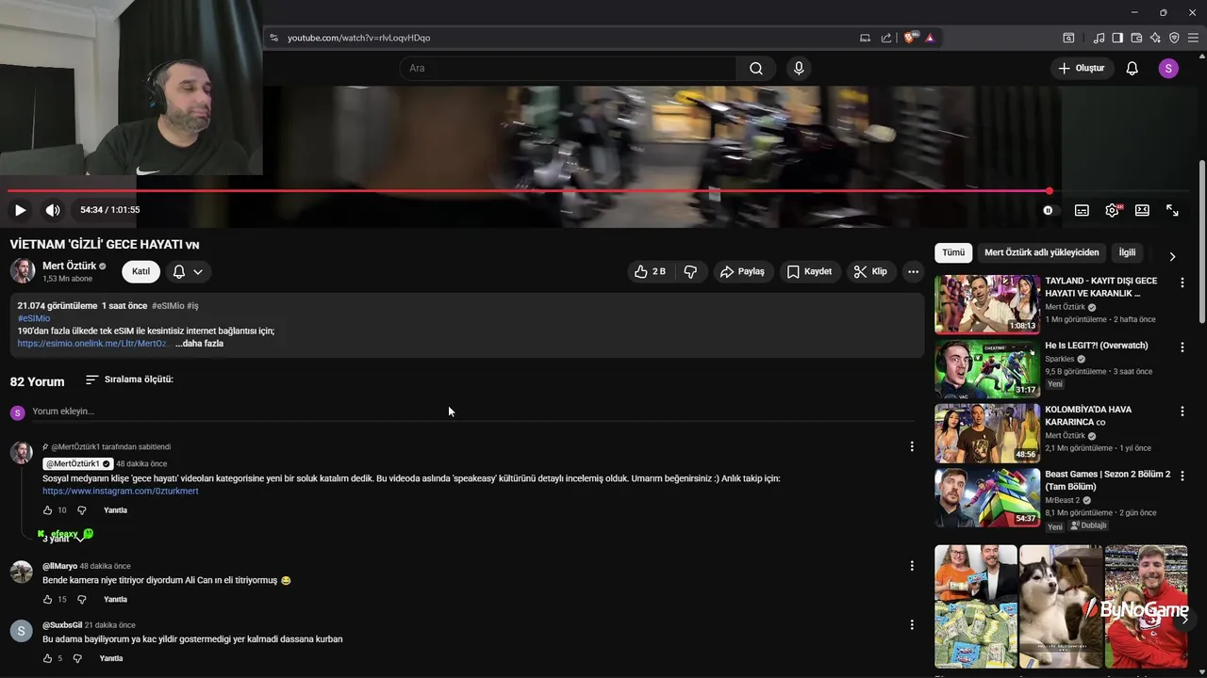Toggle the autoplay switch in the player
This screenshot has width=1207, height=678.
point(1049,210)
